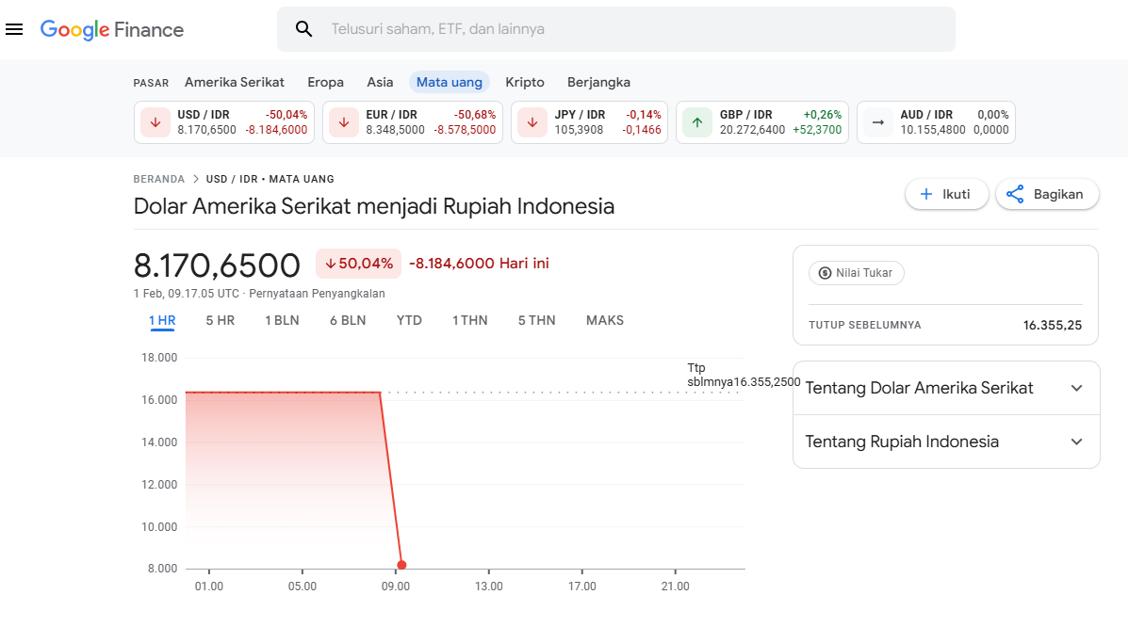This screenshot has height=627, width=1129.
Task: Select the Mata uang market tab
Action: pyautogui.click(x=450, y=82)
